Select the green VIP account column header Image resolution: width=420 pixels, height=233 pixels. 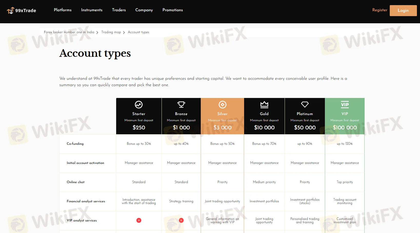[345, 116]
